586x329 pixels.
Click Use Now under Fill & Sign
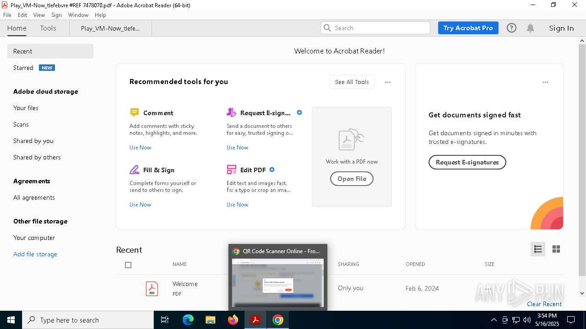(x=140, y=204)
